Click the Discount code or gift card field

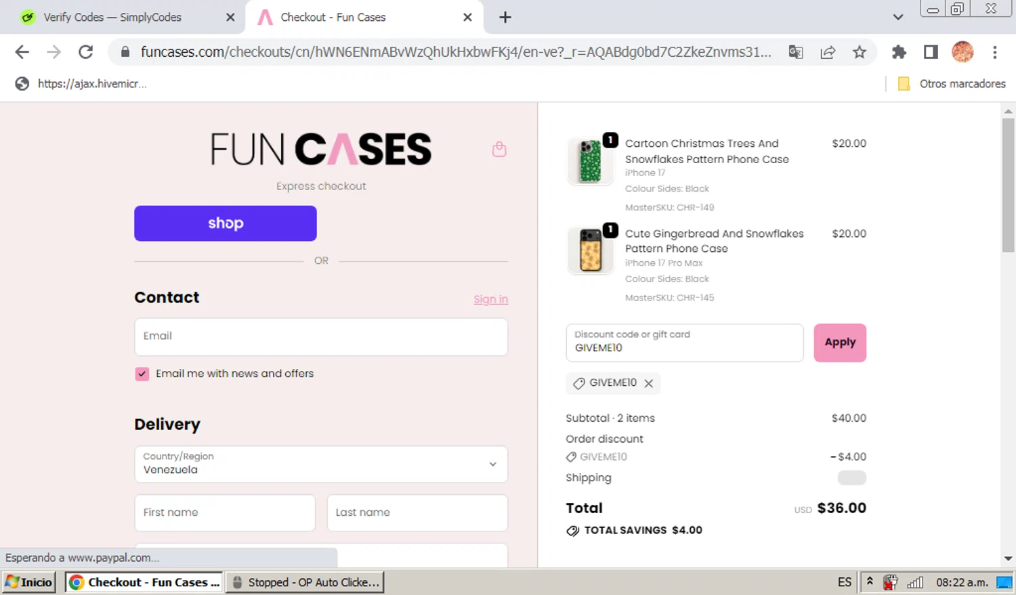(x=685, y=343)
